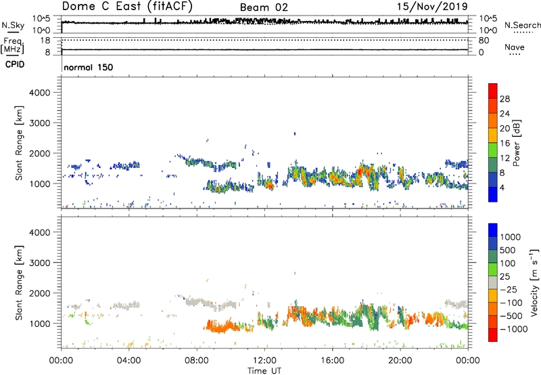Click the 'Nave' legend label
Screen dimensions: 541x375
[515, 47]
